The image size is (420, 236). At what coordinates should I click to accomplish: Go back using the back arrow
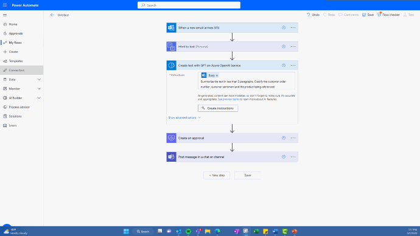tap(52, 15)
